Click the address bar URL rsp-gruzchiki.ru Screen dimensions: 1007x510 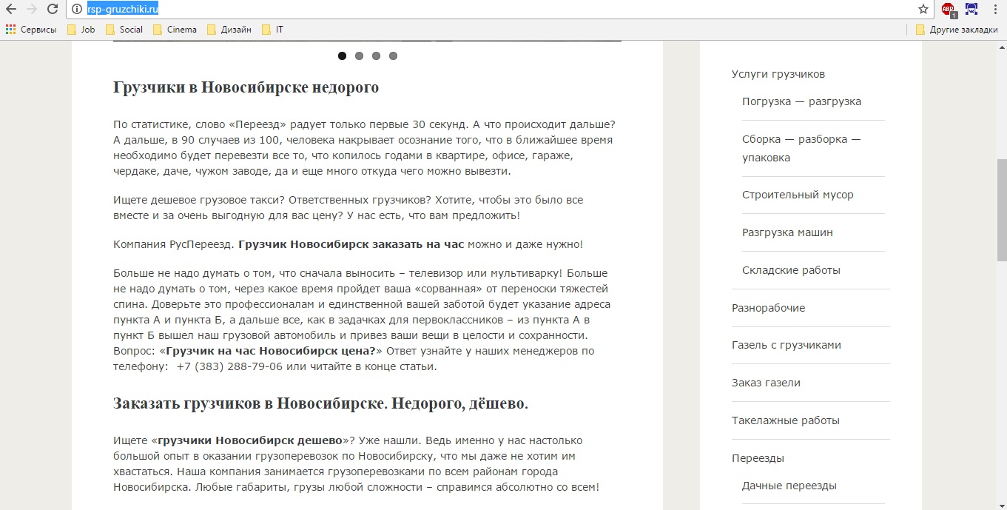tap(122, 9)
